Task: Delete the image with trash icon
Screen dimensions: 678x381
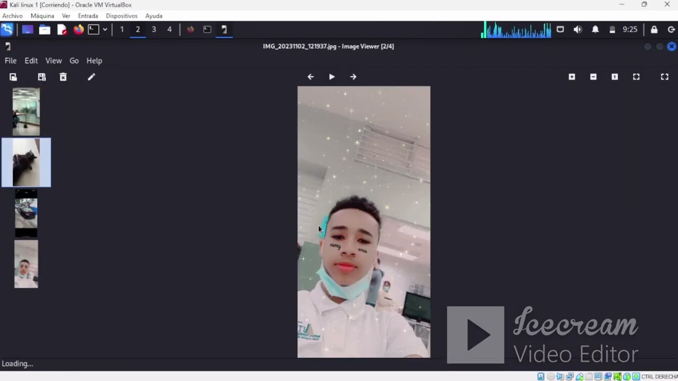Action: coord(63,77)
